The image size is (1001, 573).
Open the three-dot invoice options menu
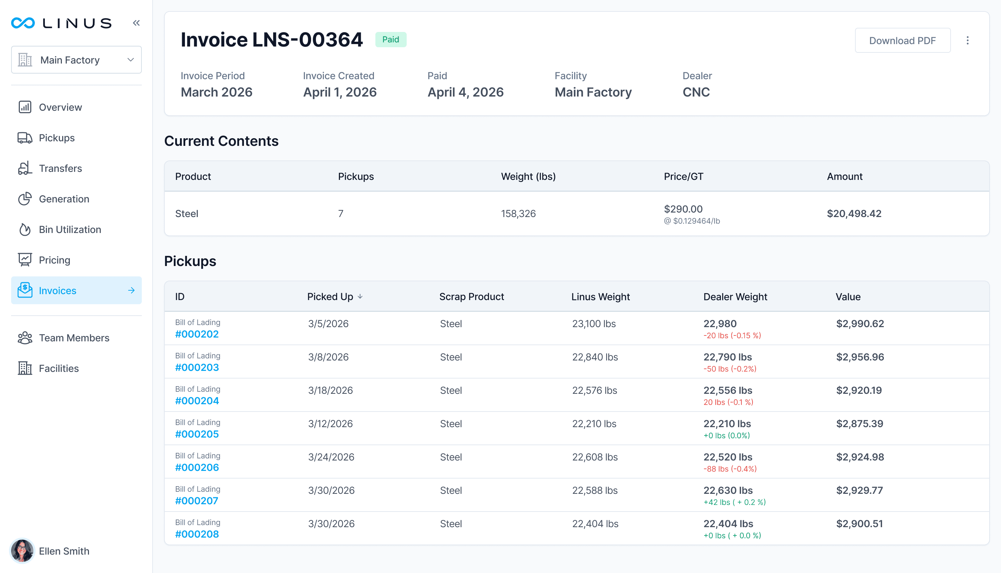pyautogui.click(x=967, y=41)
